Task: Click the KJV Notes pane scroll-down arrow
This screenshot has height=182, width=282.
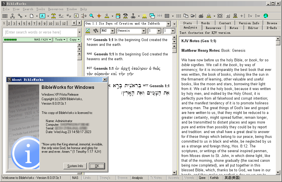Action: [278, 172]
